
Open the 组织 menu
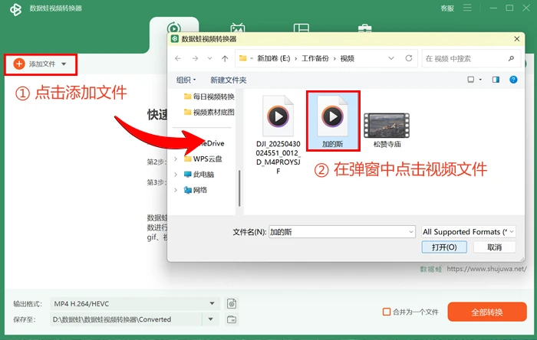tap(186, 80)
